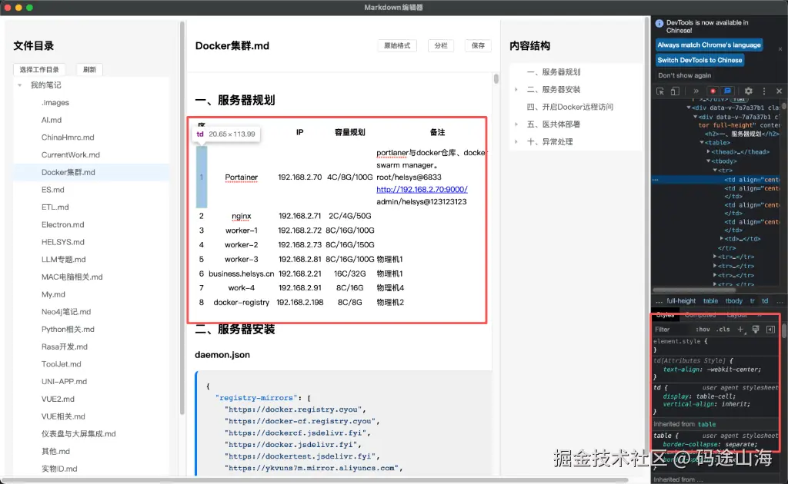Click the 刷新 refresh button

click(x=89, y=69)
